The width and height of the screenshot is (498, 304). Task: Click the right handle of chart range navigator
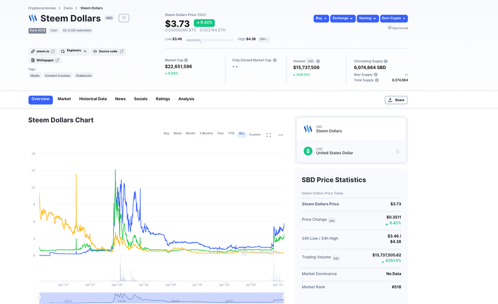[284, 297]
